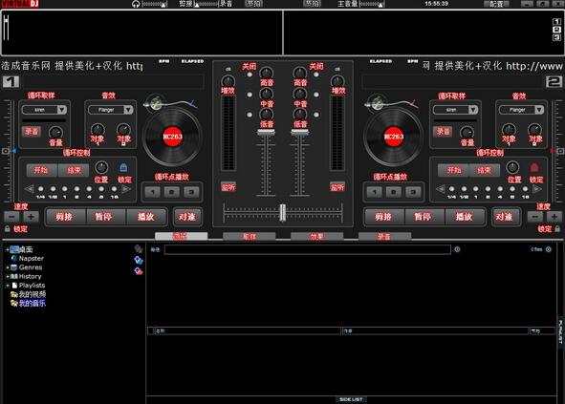Screen dimensions: 565x404
Task: Set deck 1 loop length to 16 beats
Action: tap(114, 189)
